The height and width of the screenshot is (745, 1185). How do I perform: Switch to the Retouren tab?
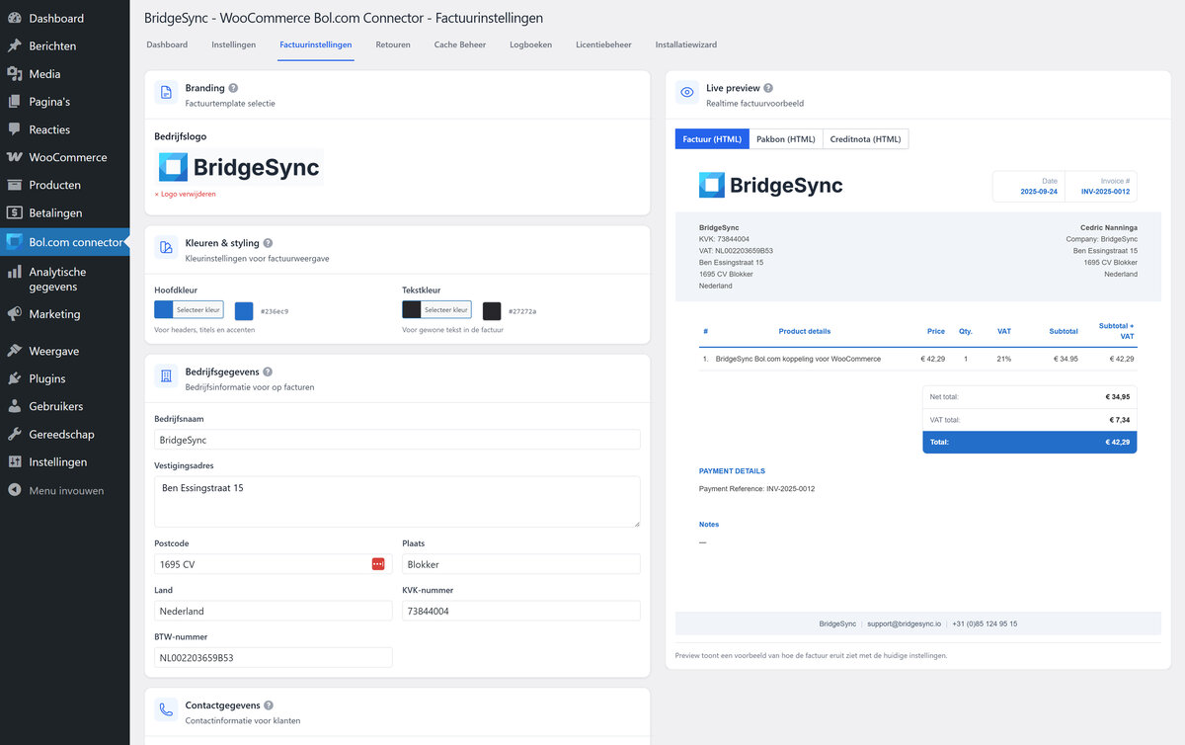pyautogui.click(x=393, y=44)
